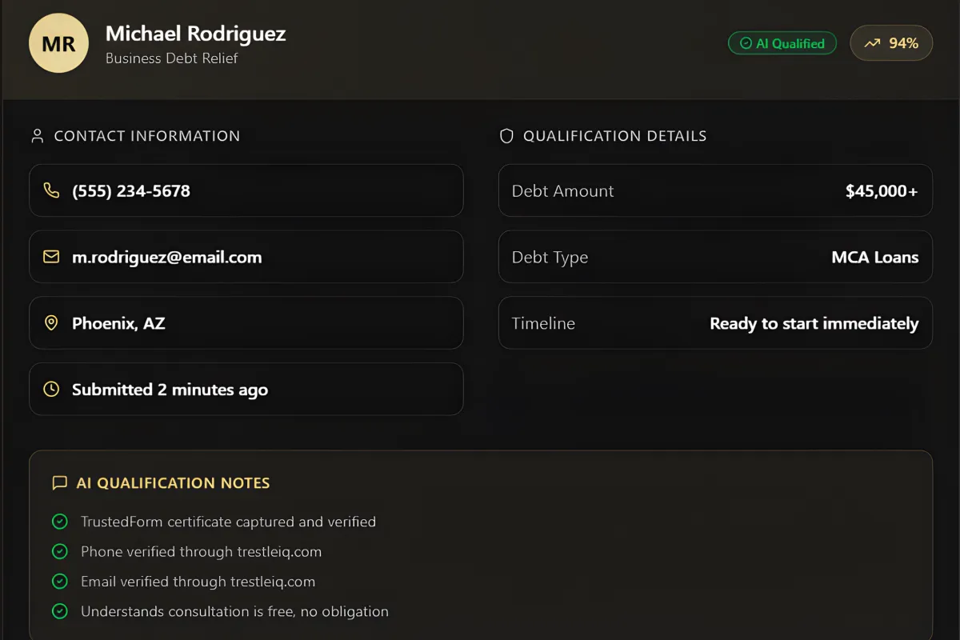Click the trending arrow icon beside 94%
Image resolution: width=960 pixels, height=640 pixels.
point(872,43)
